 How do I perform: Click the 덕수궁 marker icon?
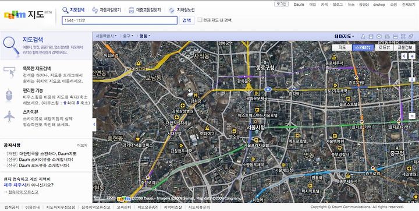234,131
